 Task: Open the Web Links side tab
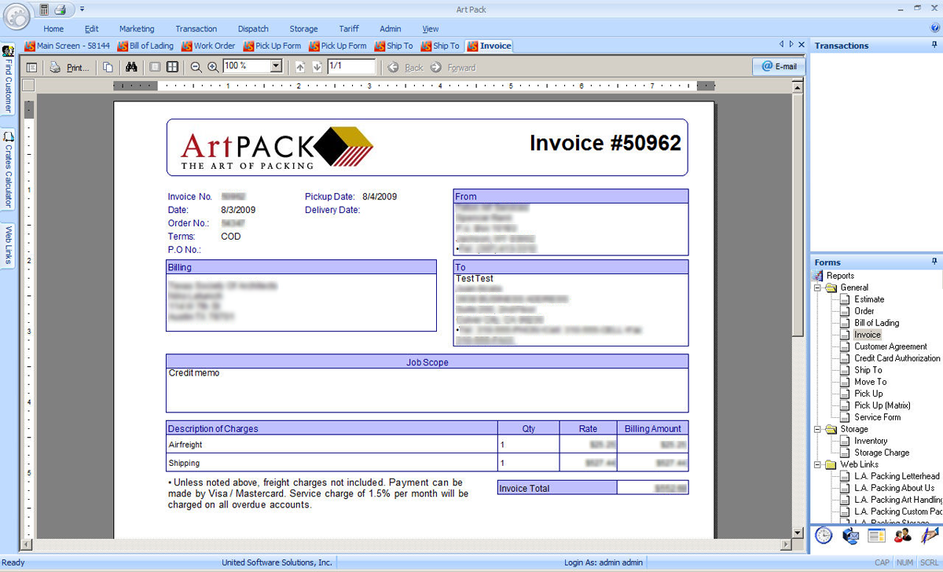[x=8, y=244]
